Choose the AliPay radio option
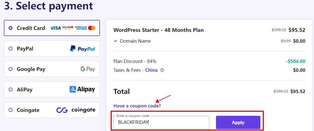The image size is (314, 131). pos(11,89)
